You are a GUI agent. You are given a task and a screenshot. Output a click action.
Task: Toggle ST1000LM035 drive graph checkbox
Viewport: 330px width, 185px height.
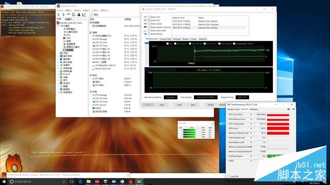point(234,44)
